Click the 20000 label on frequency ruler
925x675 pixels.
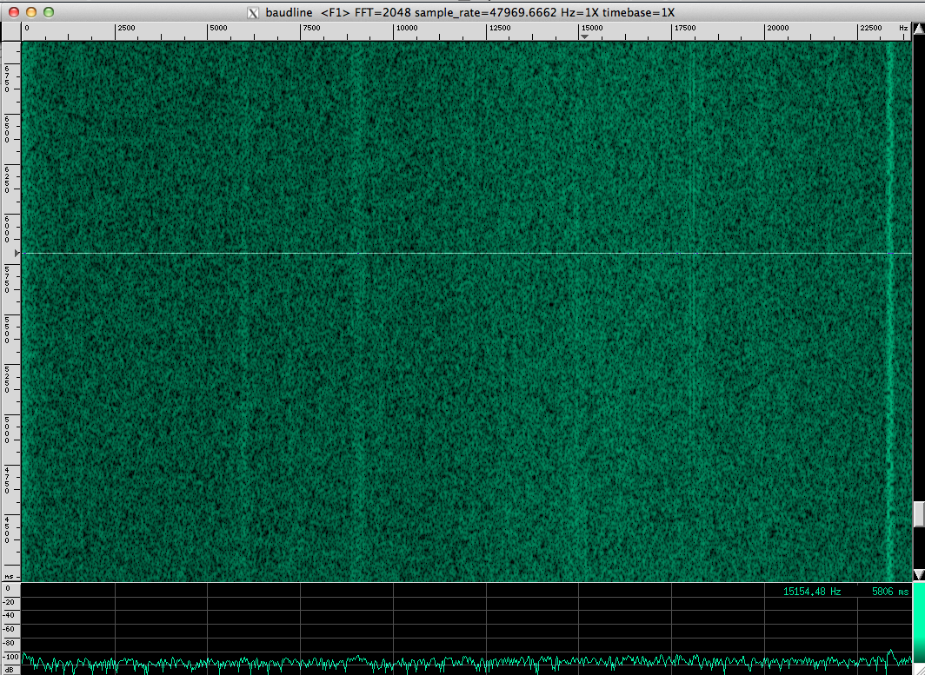click(777, 29)
